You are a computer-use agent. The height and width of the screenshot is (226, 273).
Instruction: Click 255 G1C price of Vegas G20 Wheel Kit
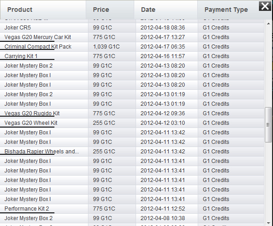[x=104, y=123]
